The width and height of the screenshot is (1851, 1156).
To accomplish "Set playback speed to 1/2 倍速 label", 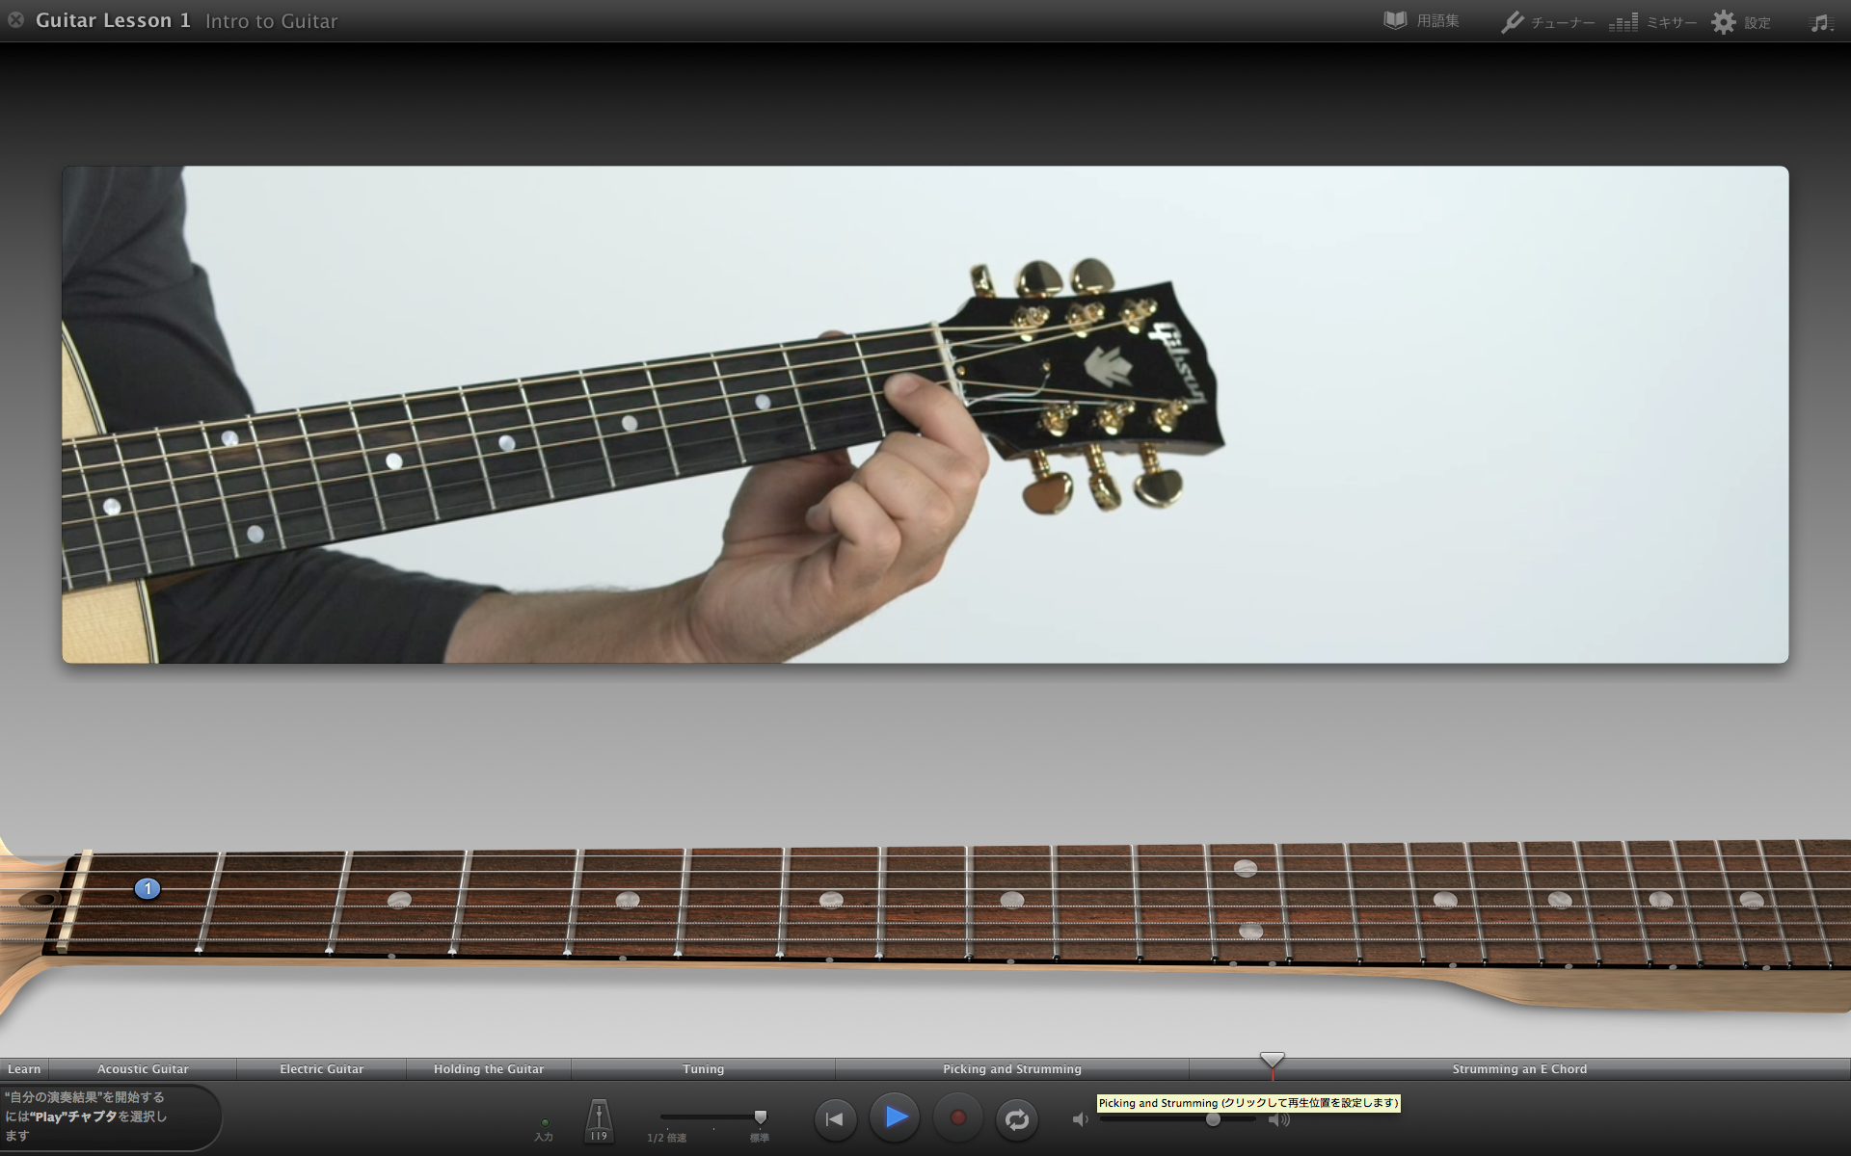I will 667,1138.
